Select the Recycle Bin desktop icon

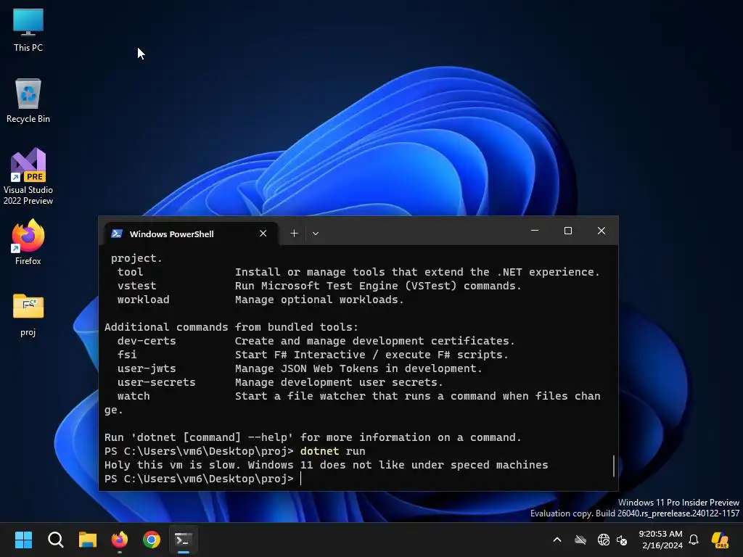click(x=28, y=100)
